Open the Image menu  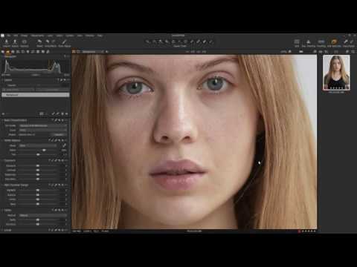pos(25,36)
